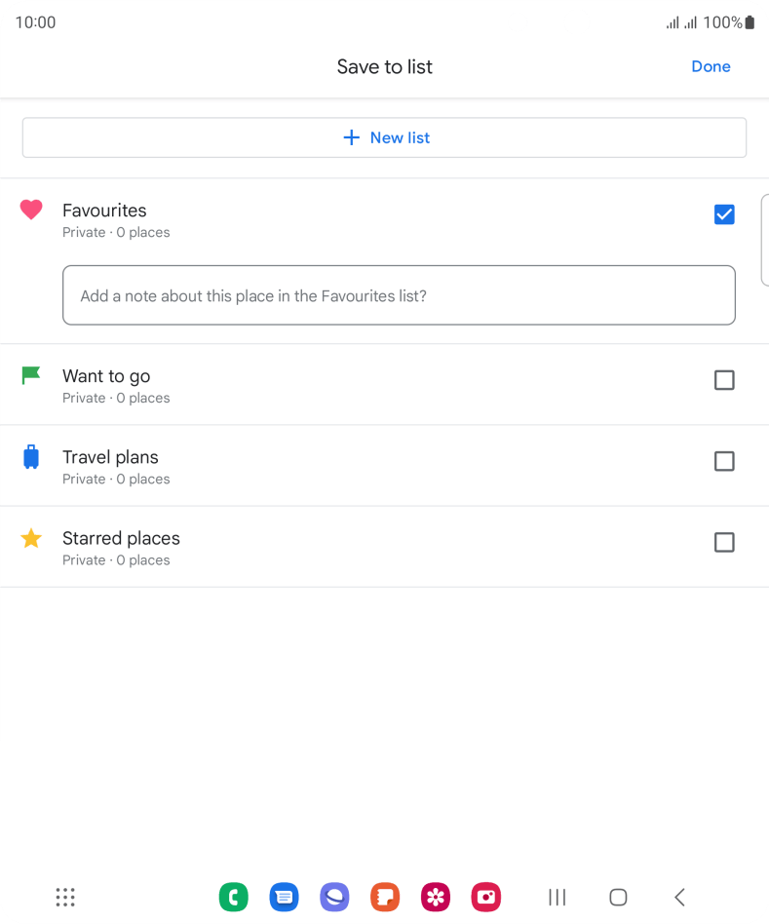This screenshot has width=769, height=924.
Task: Uncheck the Favourites list checkbox
Action: click(724, 214)
